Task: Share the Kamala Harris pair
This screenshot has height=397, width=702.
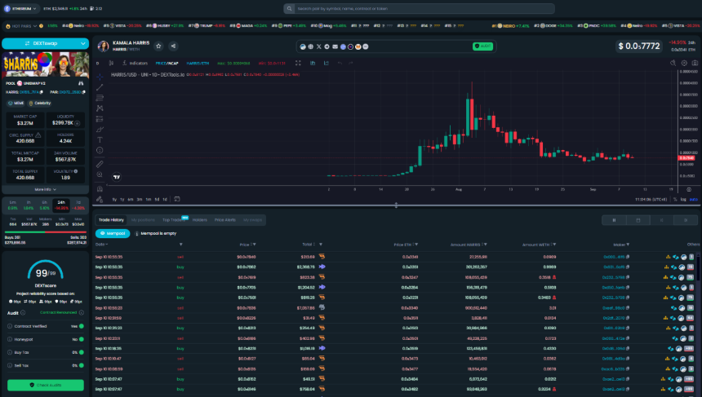Action: coord(173,46)
